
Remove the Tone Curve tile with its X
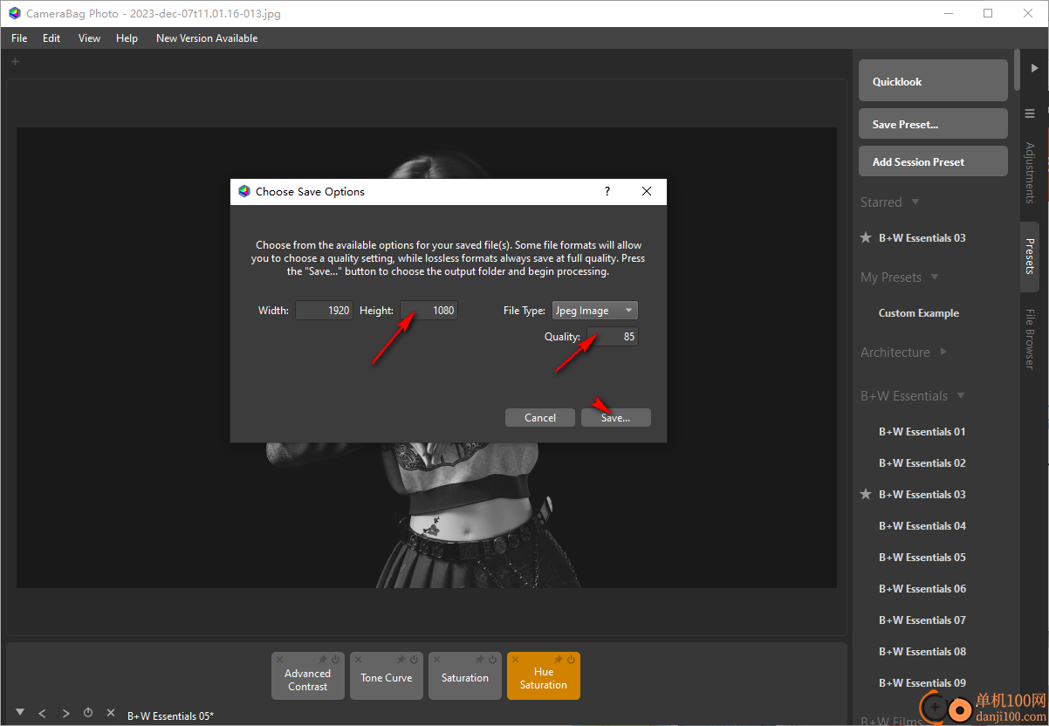coord(359,660)
